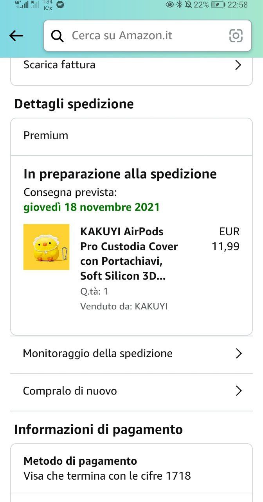Open Monitoraggio della spedizione chevron
The height and width of the screenshot is (502, 263).
click(x=238, y=353)
